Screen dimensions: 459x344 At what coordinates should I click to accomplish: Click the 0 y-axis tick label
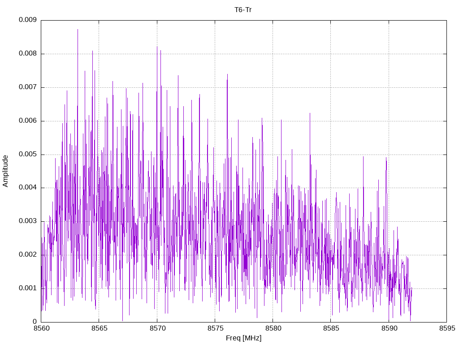tap(35, 322)
